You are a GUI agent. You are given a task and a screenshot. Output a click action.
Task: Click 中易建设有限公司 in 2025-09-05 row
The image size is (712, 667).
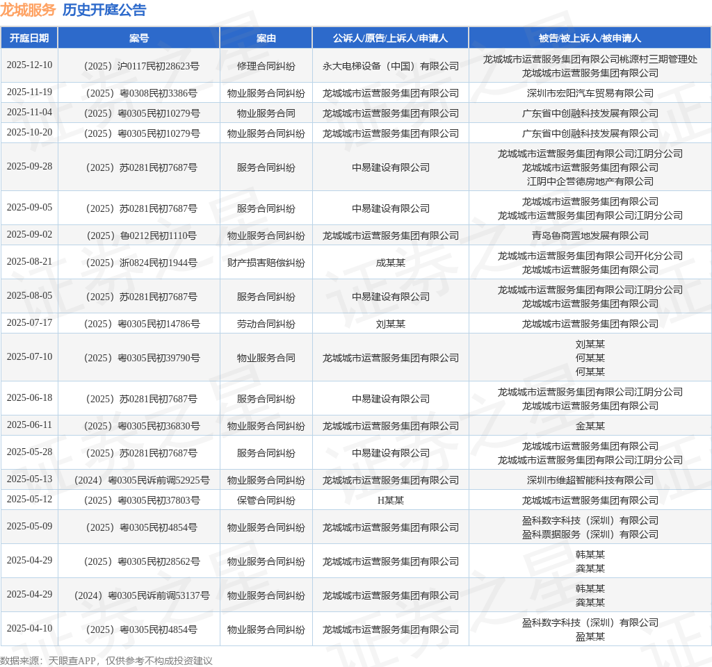point(391,208)
